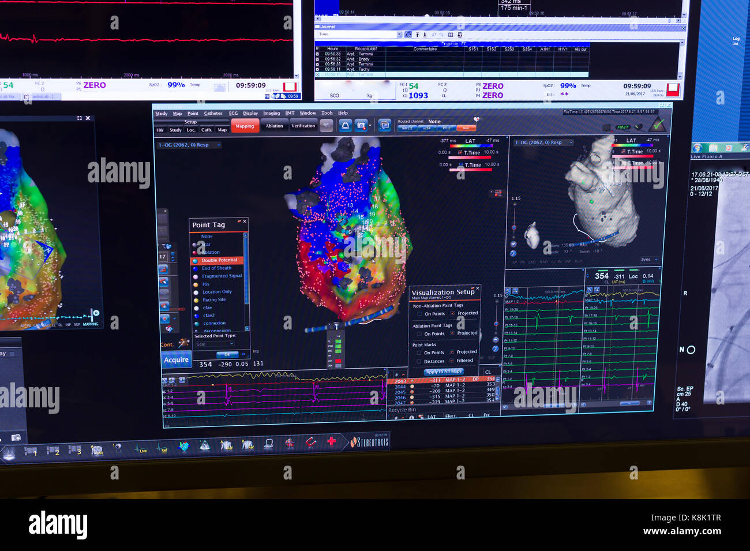This screenshot has width=750, height=551.
Task: Select layout 3 icon in bottom dock
Action: (x=75, y=449)
